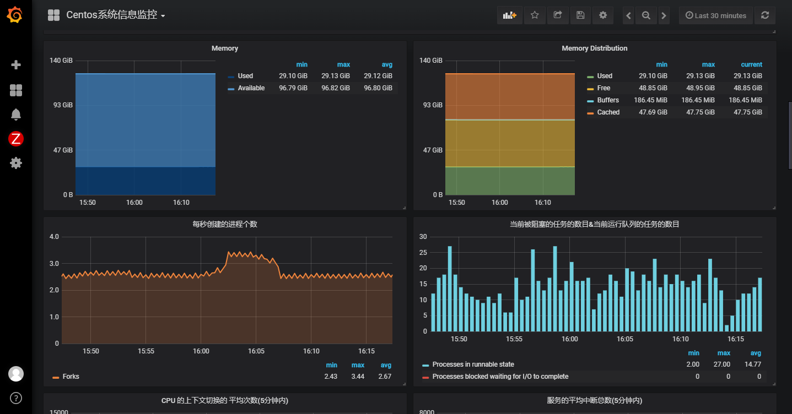The height and width of the screenshot is (414, 792).
Task: Toggle the Forks series legend entry
Action: [x=71, y=377]
